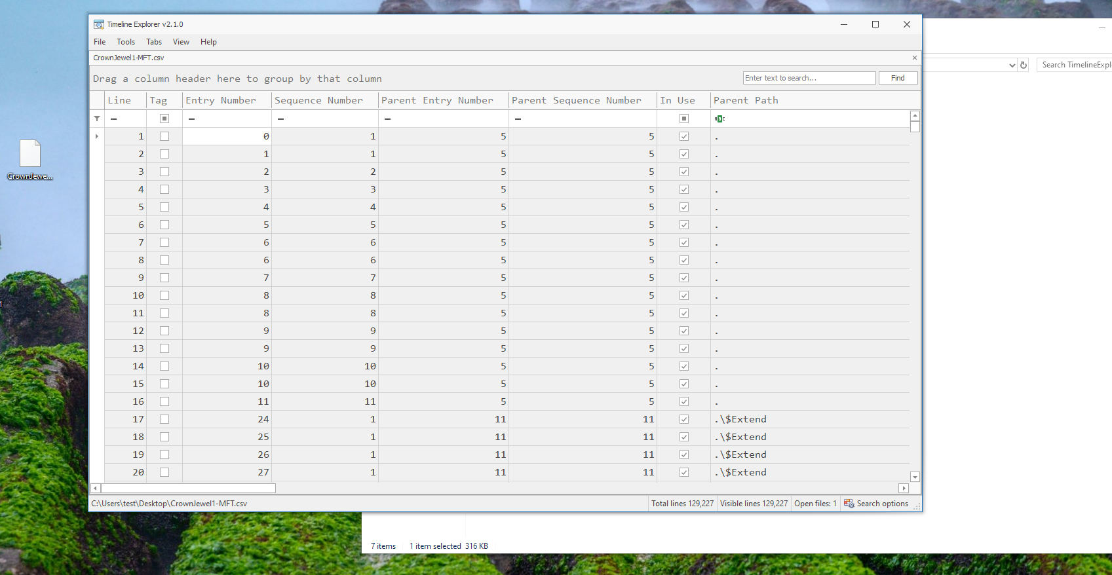Click the Parent Path filter condition icon
Screen dimensions: 1112x575
click(x=719, y=119)
